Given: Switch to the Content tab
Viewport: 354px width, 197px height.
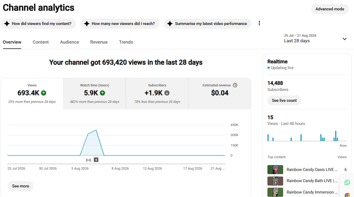Looking at the screenshot, I should click(x=41, y=42).
